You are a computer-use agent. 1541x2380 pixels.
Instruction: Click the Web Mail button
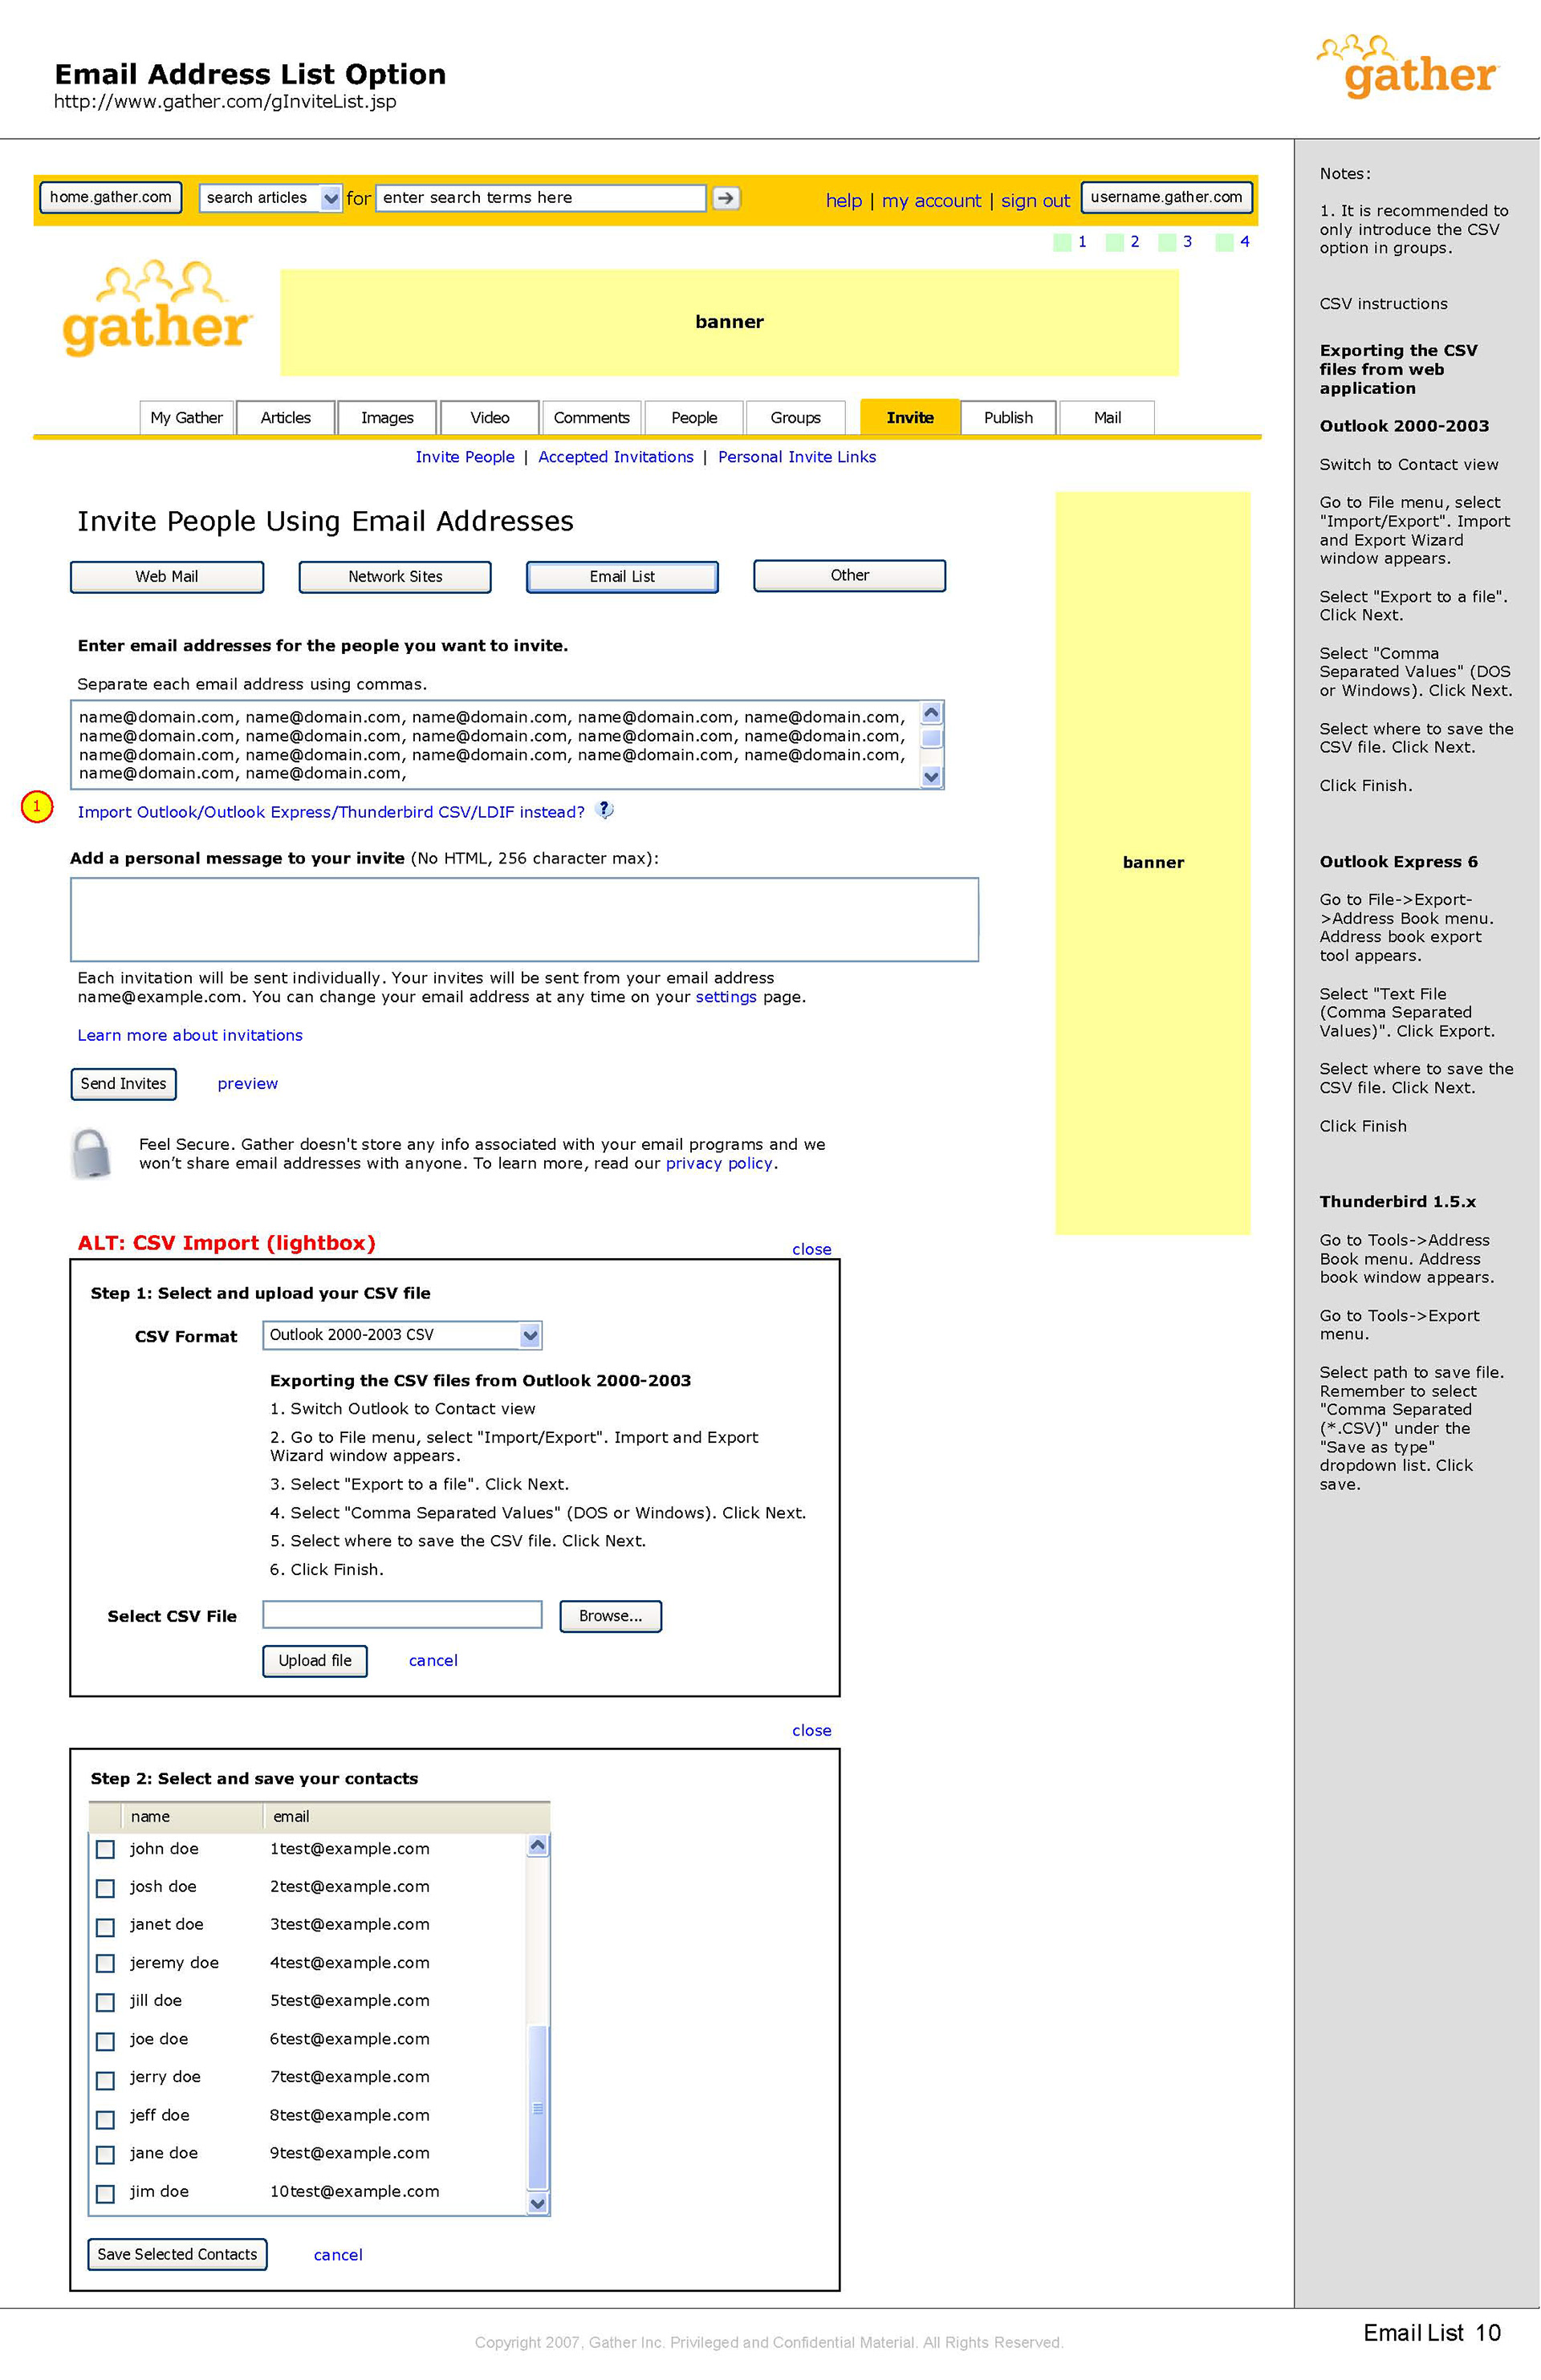(x=167, y=576)
